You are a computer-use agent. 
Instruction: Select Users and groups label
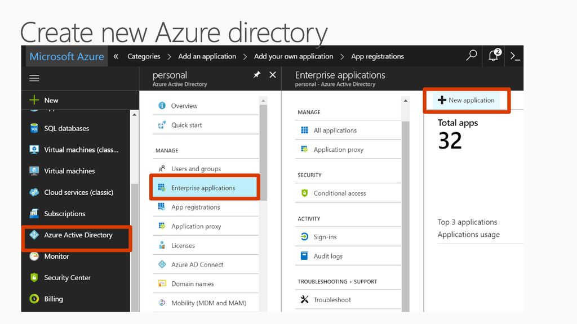196,169
